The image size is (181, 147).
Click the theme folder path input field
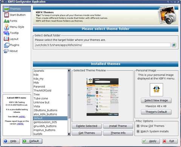pos(103,45)
